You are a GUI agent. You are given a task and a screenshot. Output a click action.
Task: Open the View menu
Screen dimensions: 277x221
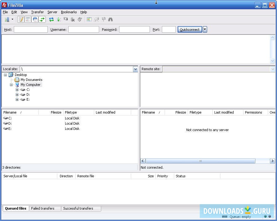coord(24,12)
